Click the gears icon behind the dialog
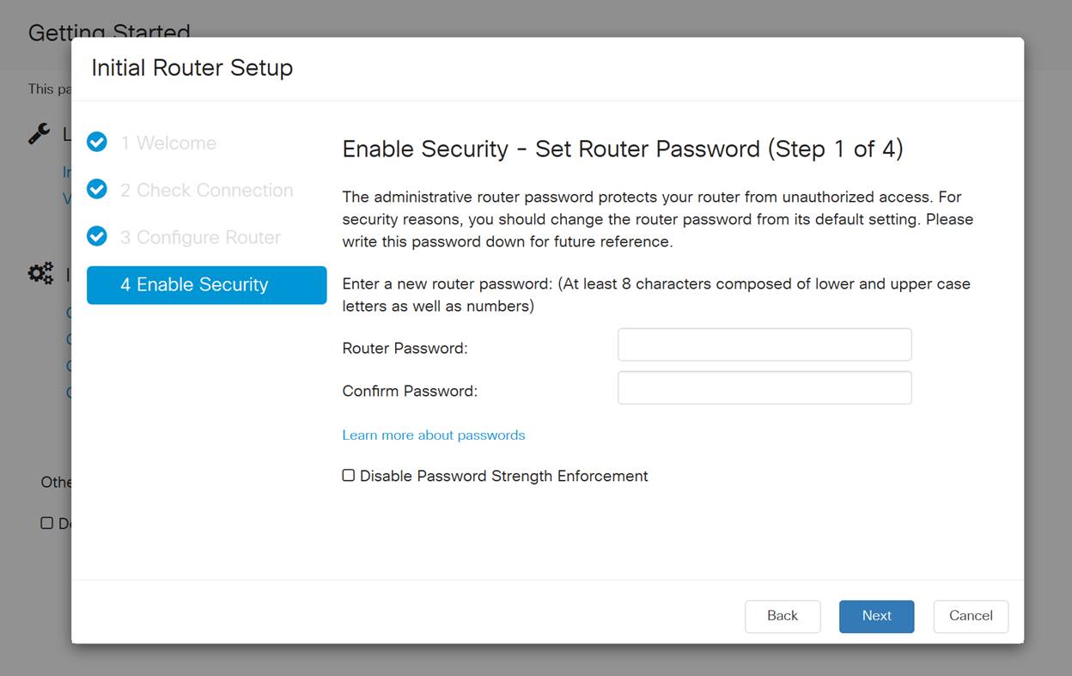The width and height of the screenshot is (1072, 676). click(40, 274)
